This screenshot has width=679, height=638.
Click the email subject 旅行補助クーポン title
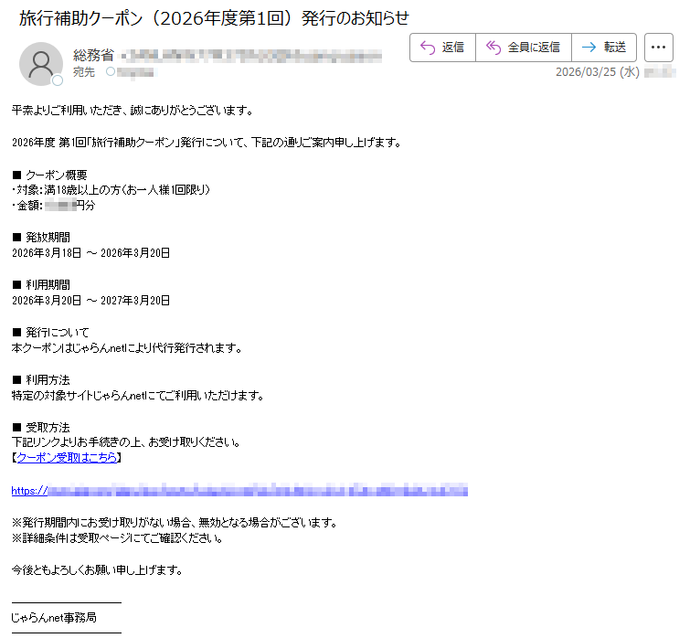[x=214, y=18]
